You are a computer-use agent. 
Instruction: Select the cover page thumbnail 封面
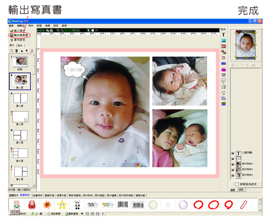tap(20, 61)
